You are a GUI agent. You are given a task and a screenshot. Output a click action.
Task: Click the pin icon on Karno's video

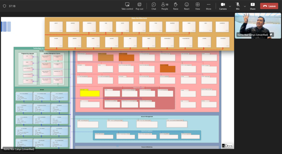(x=271, y=35)
